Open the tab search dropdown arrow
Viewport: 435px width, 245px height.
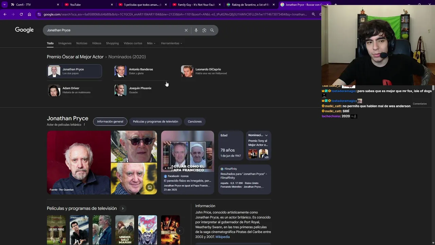pyautogui.click(x=4, y=4)
